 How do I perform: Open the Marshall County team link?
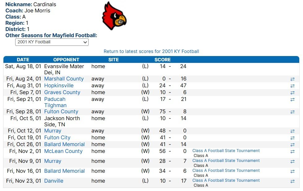tap(64, 79)
